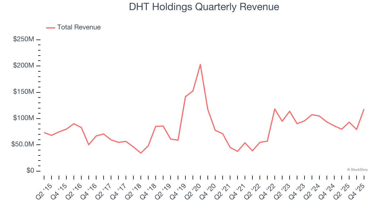This screenshot has width=381, height=214.
Task: Select the final data point at Q4 '25
Action: click(x=364, y=110)
